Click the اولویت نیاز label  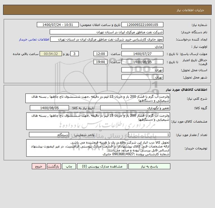199,47
